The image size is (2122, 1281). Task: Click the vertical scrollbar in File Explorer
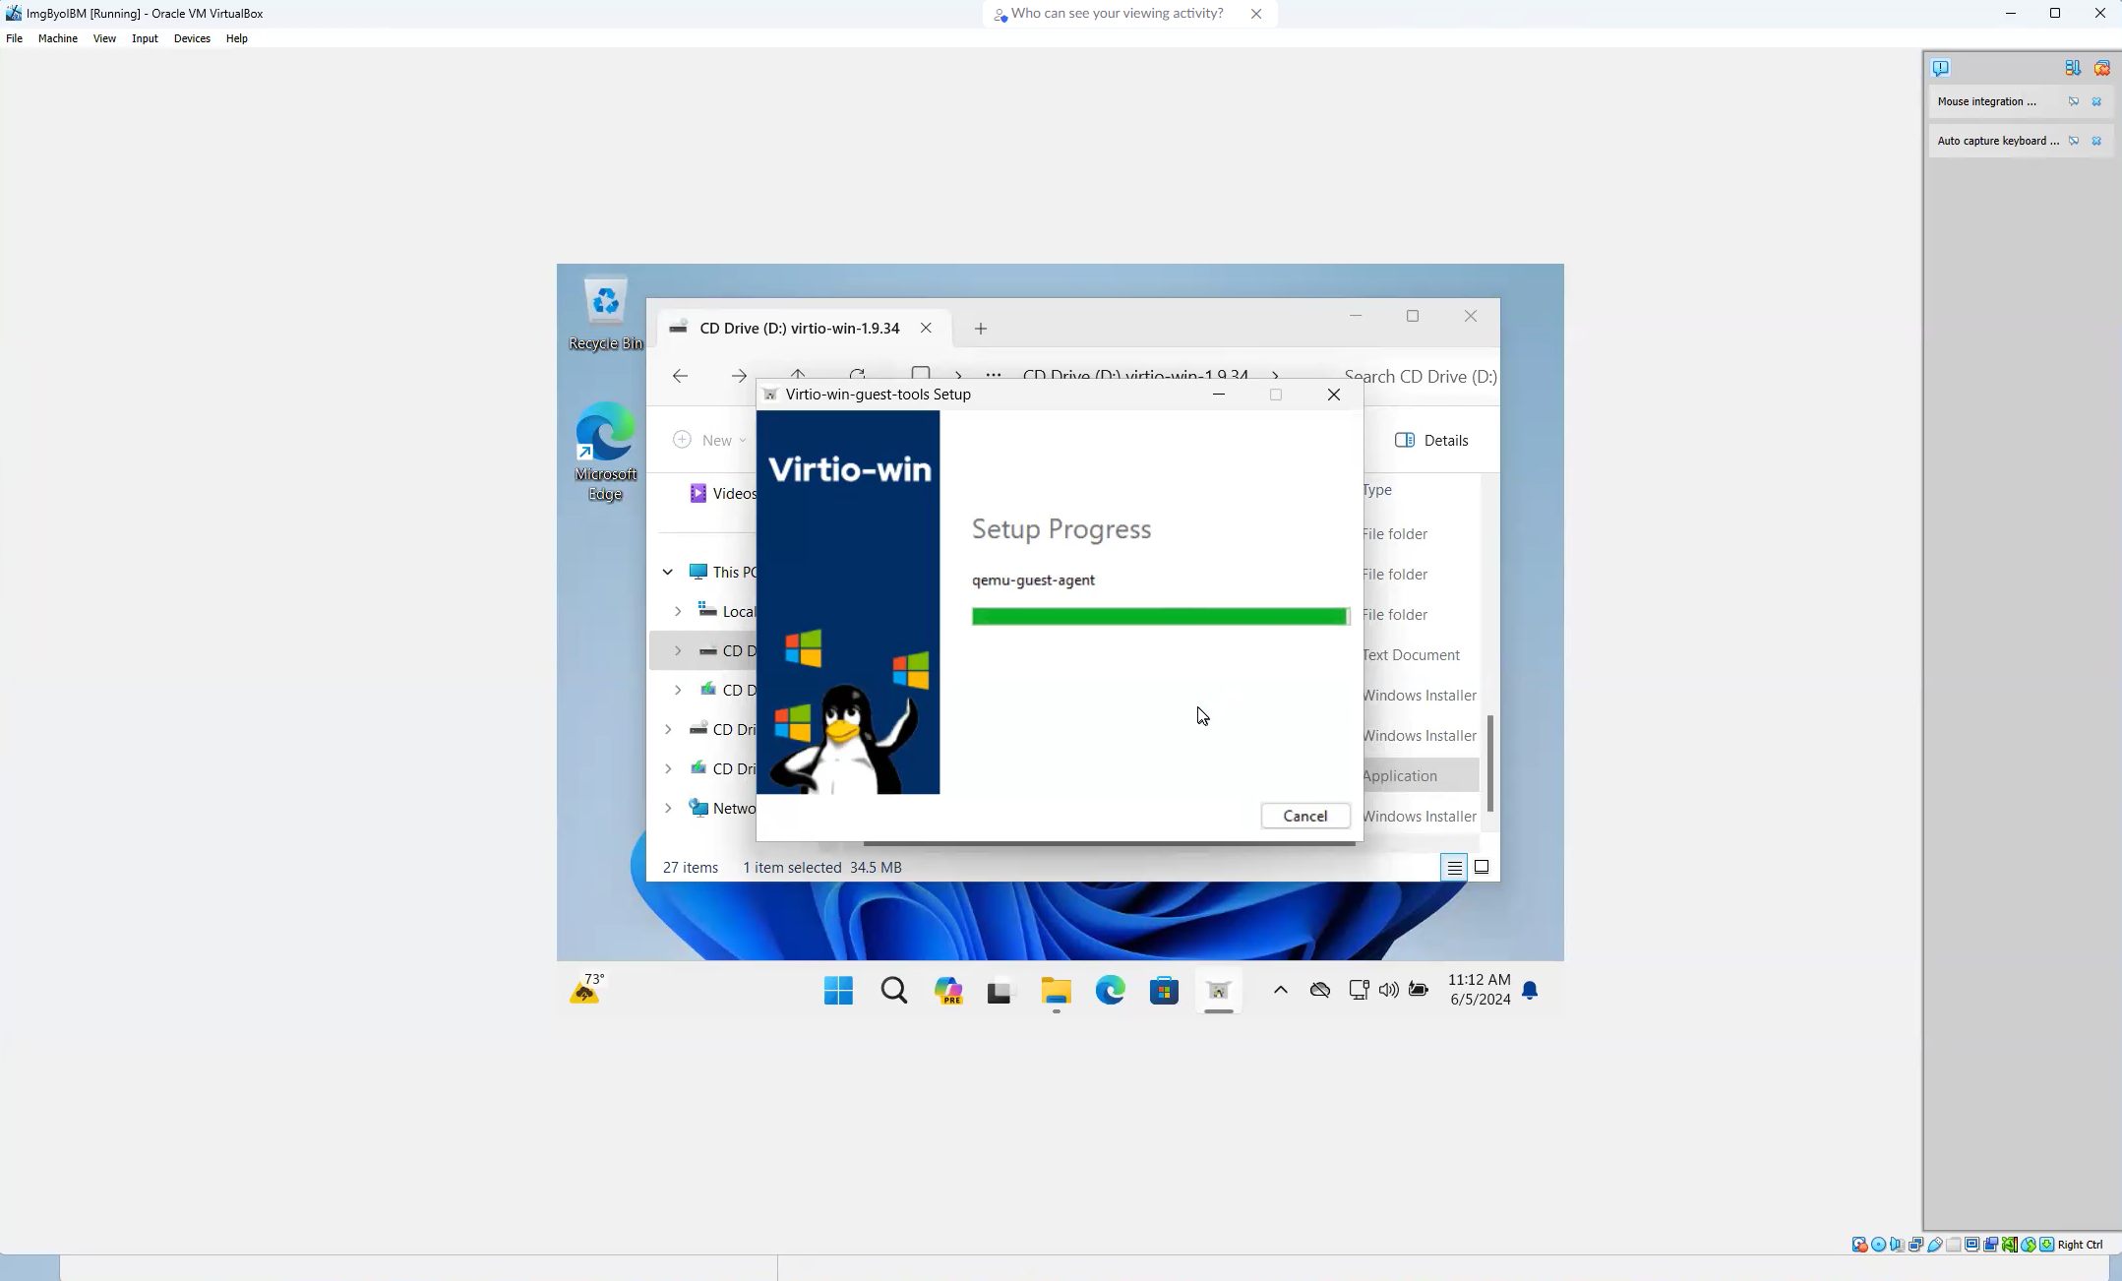[1489, 764]
